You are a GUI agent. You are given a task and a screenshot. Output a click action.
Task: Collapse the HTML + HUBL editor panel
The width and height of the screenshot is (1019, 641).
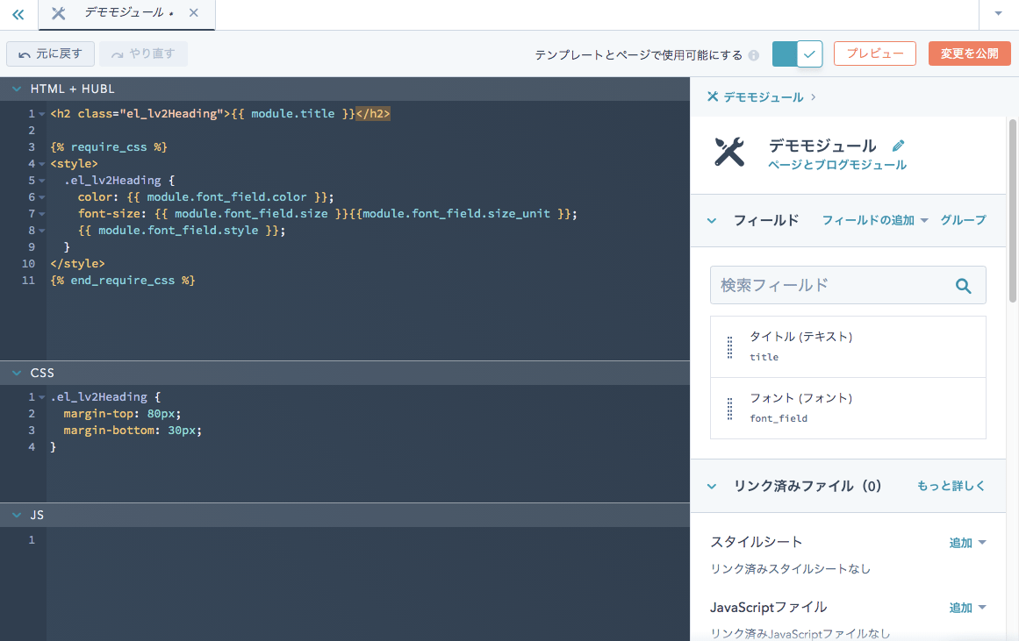[x=16, y=89]
